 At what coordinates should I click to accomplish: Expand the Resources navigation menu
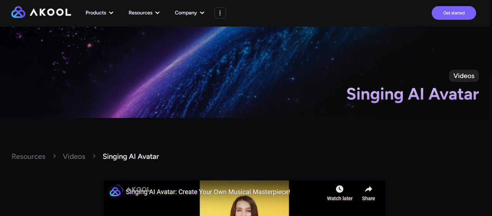point(144,13)
